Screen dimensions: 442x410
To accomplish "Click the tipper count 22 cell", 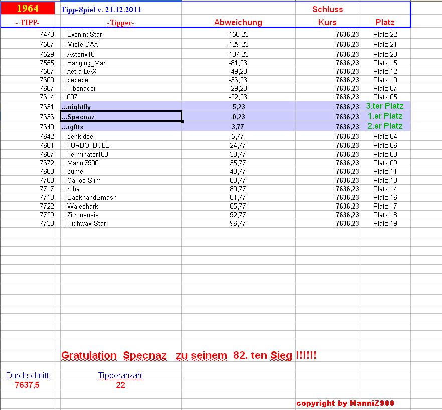I will click(120, 385).
